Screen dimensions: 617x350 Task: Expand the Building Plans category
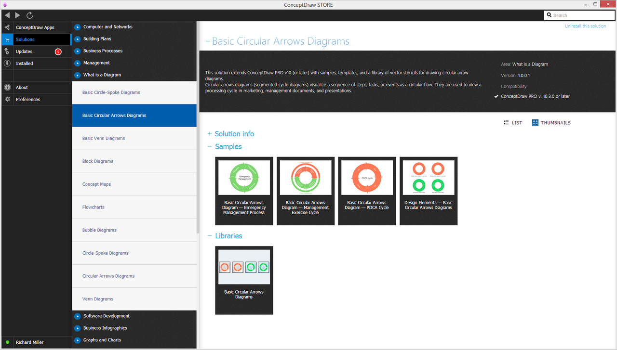[78, 39]
